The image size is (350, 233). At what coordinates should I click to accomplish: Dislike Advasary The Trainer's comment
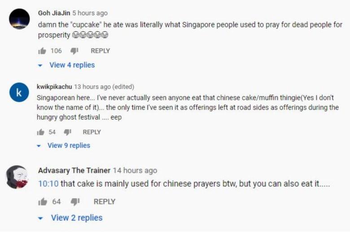coord(75,202)
